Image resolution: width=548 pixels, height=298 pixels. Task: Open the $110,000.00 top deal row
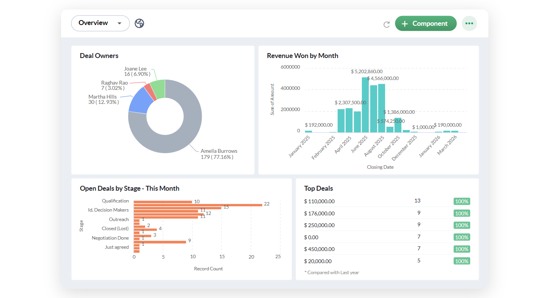tap(387, 201)
